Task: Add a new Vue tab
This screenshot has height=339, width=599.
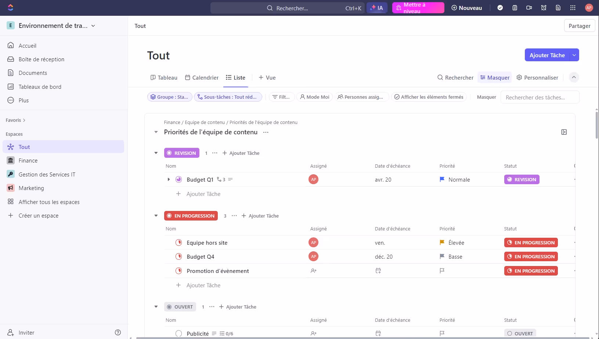Action: point(267,77)
